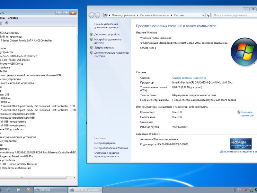Select the SCSI Disk Device row
This screenshot has width=257, height=193.
pos(18,56)
